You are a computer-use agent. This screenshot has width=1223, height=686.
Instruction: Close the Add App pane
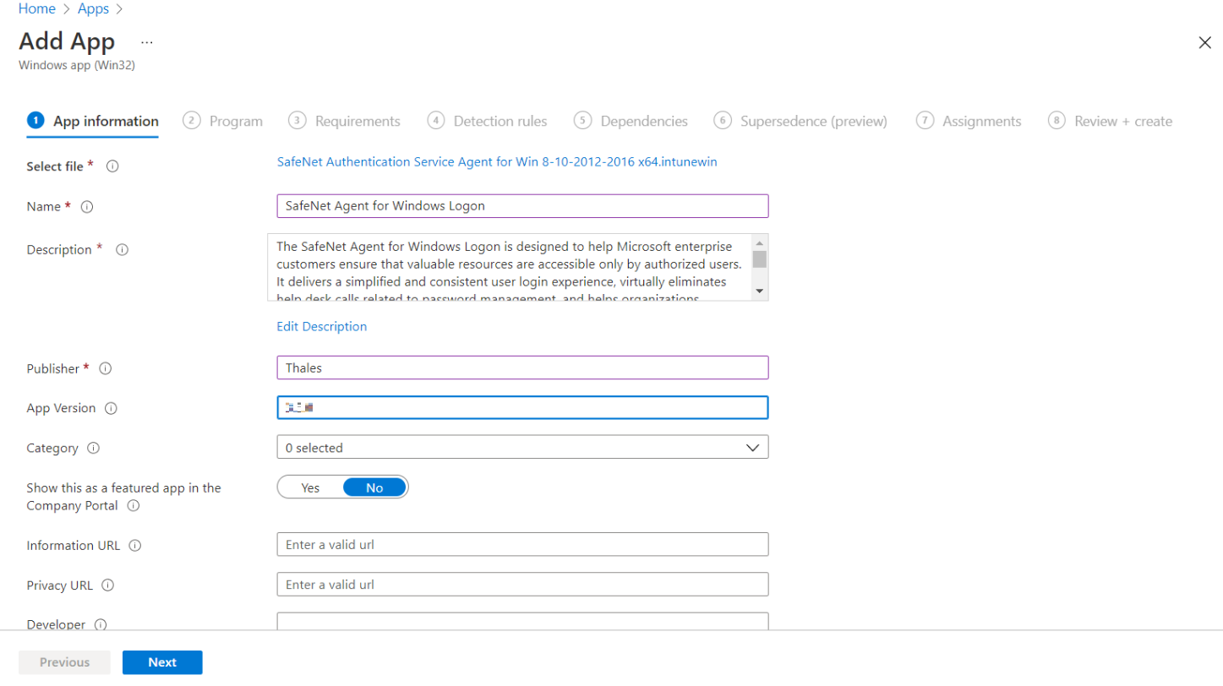pyautogui.click(x=1204, y=43)
